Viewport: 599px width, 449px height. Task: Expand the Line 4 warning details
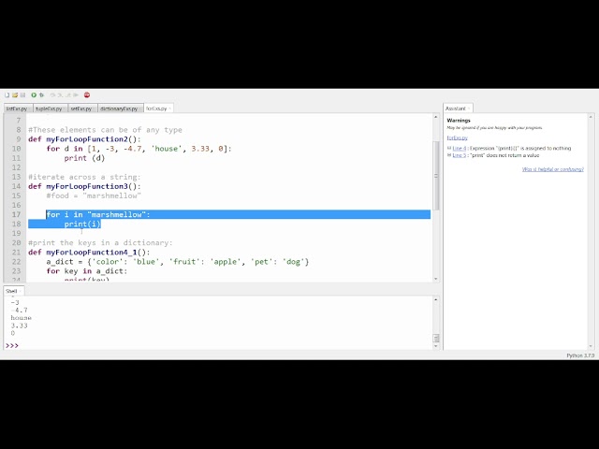[449, 148]
